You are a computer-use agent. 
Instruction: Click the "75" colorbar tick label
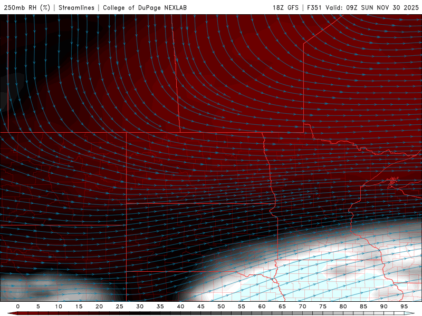tap(323, 307)
